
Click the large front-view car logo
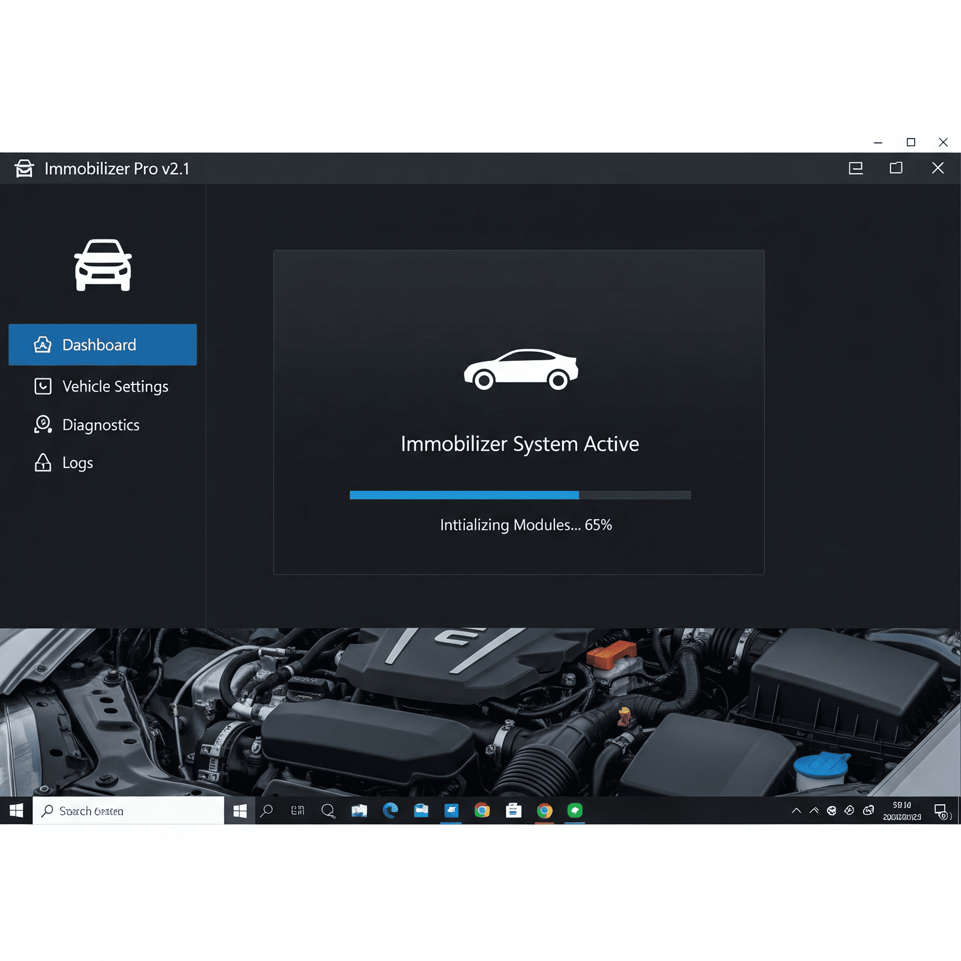coord(103,265)
